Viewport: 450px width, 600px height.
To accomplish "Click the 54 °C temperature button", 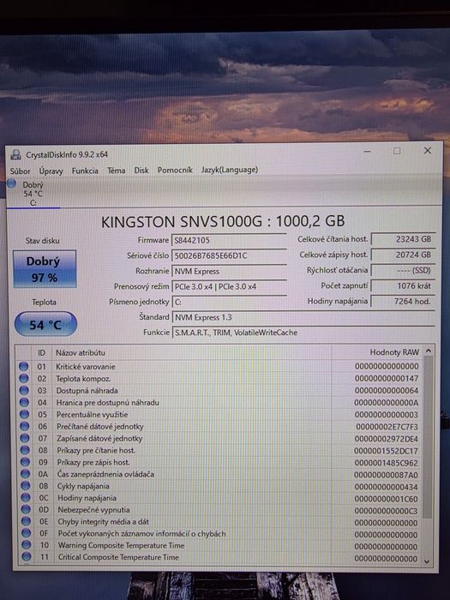I will (45, 325).
